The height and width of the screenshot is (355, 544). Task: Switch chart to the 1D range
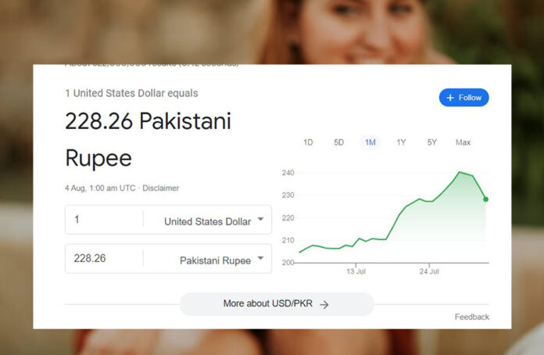click(308, 142)
